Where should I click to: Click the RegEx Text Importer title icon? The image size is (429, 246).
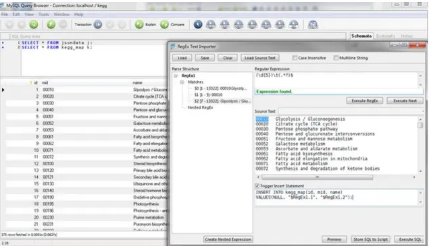pyautogui.click(x=173, y=47)
